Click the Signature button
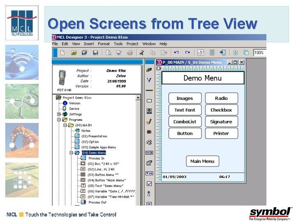This screenshot has height=222, width=296. [222, 122]
